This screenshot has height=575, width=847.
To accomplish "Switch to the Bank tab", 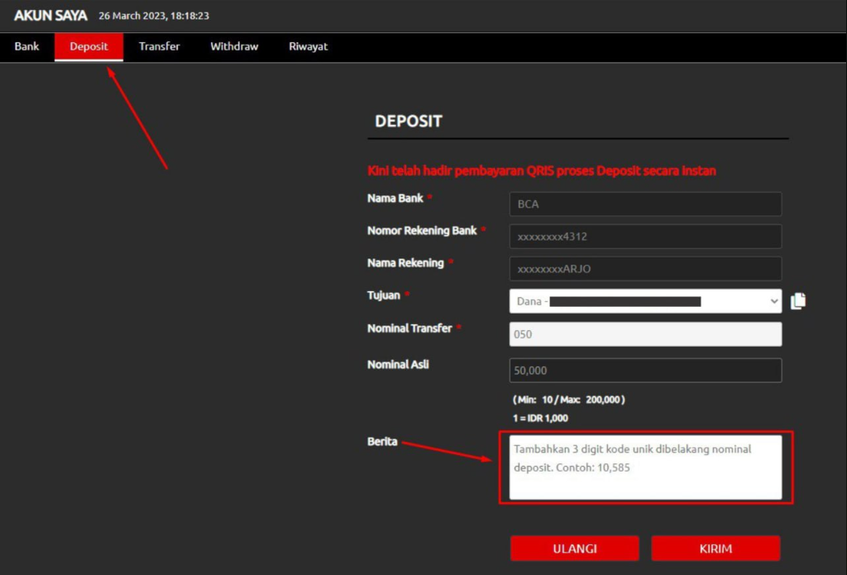I will pos(26,46).
